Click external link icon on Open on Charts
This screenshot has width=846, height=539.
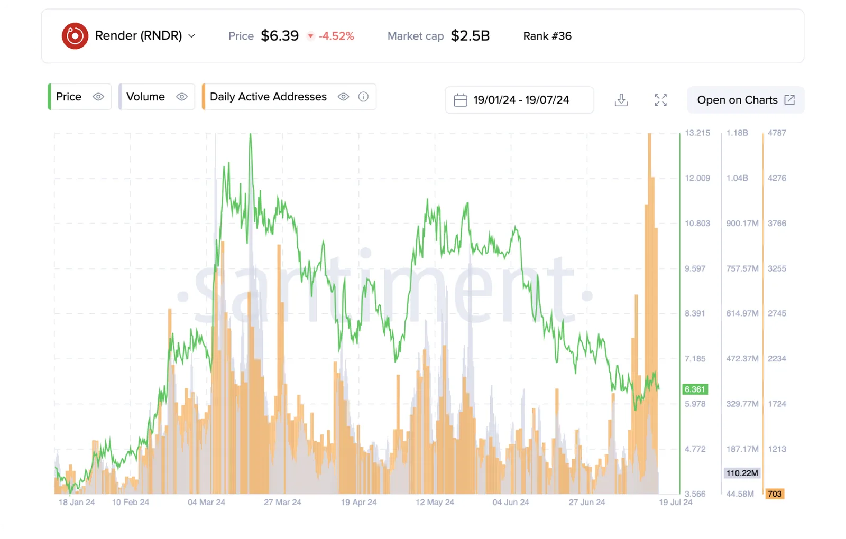point(789,100)
